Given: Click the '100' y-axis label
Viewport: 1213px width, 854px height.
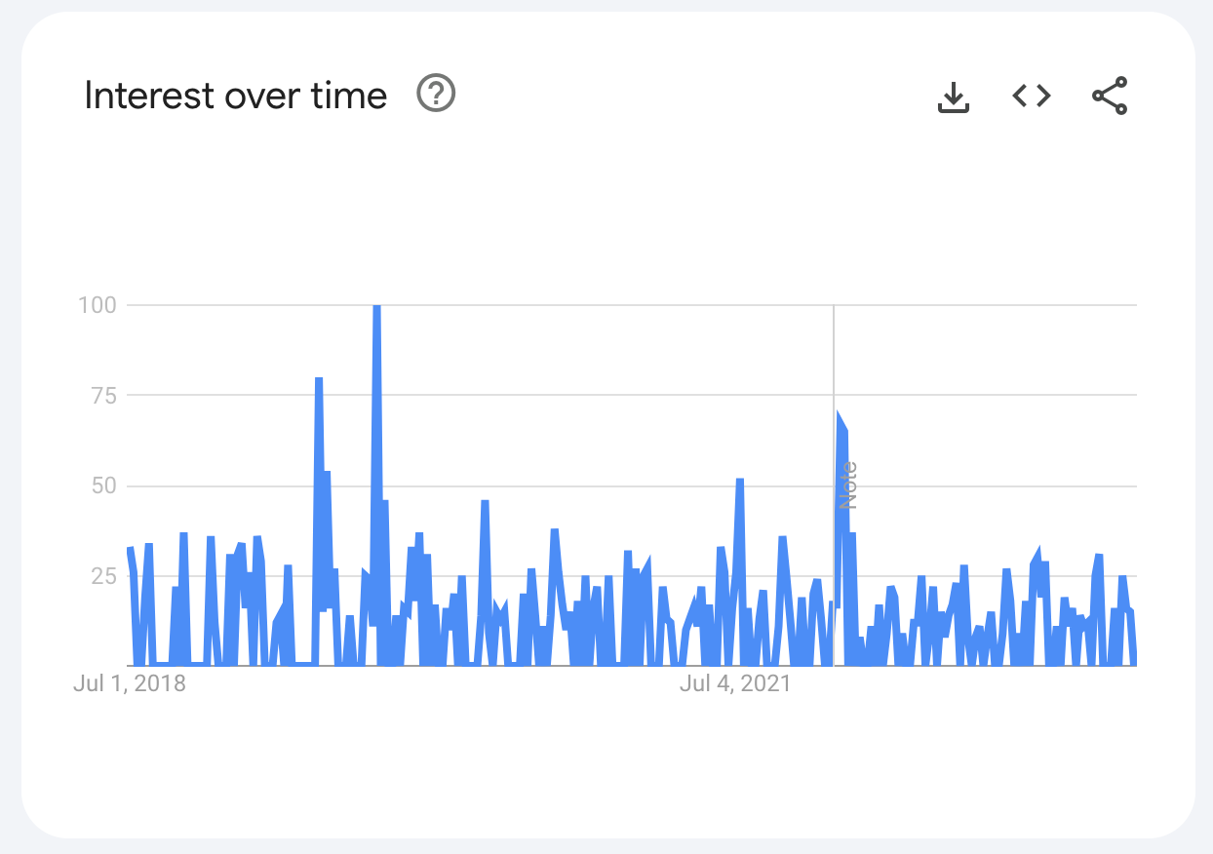Looking at the screenshot, I should coord(97,305).
